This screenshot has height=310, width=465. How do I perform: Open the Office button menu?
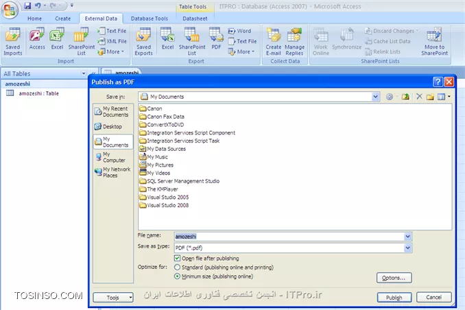[10, 10]
